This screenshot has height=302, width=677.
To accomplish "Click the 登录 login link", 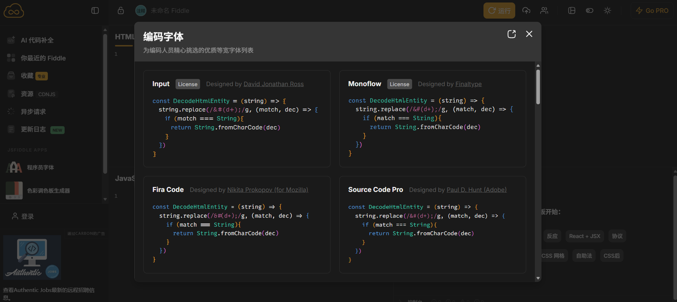I will point(23,216).
